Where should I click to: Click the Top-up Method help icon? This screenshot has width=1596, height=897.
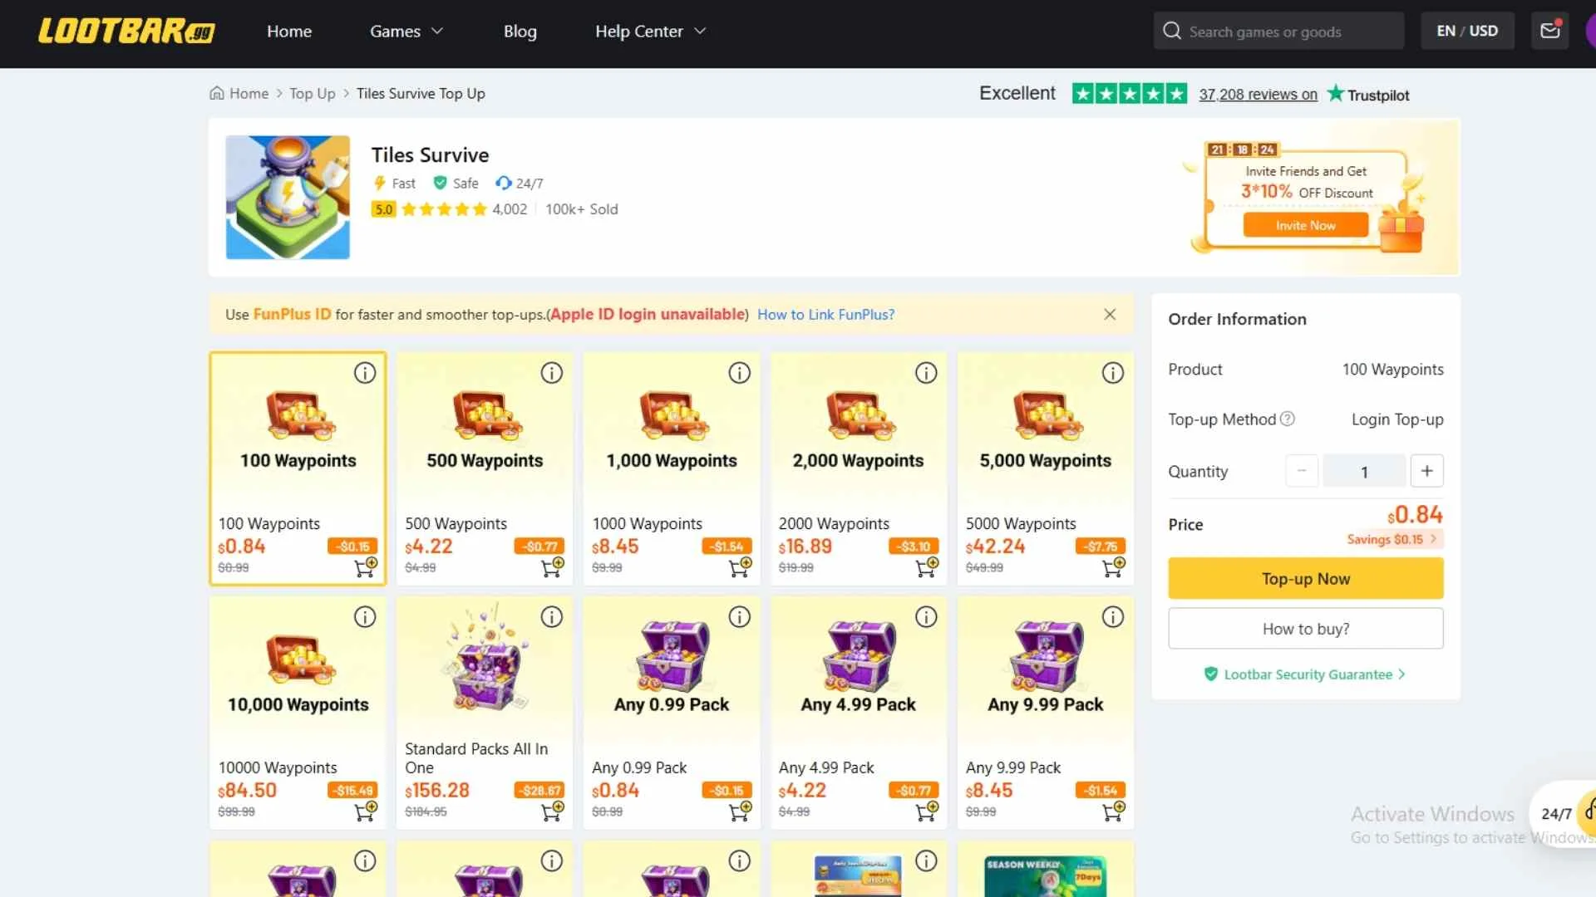1288,419
